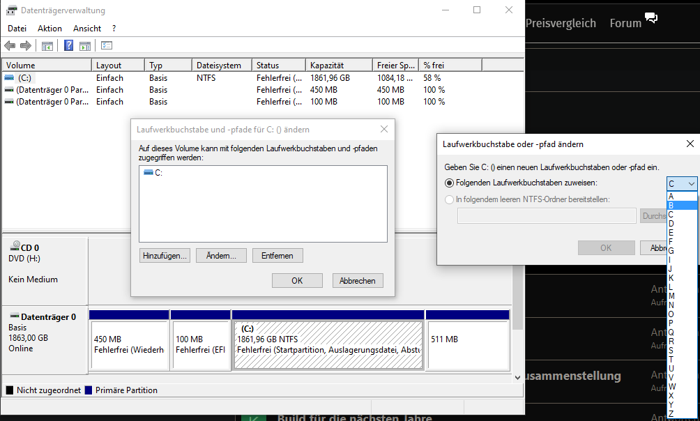Click the Datenträger 0 disk icon
The height and width of the screenshot is (421, 700).
click(x=14, y=316)
